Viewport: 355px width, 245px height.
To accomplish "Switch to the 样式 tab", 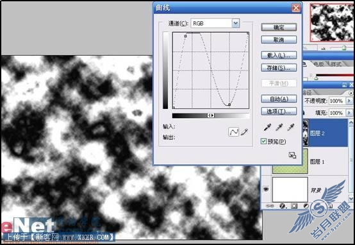I will pos(336,64).
